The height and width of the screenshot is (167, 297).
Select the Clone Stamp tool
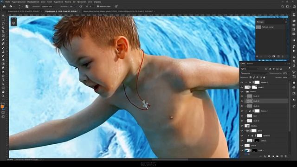click(3, 51)
